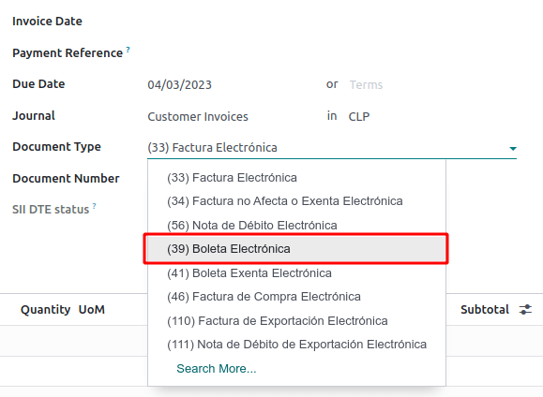Select (110) Factura de Exportación Electrónica

pyautogui.click(x=296, y=320)
